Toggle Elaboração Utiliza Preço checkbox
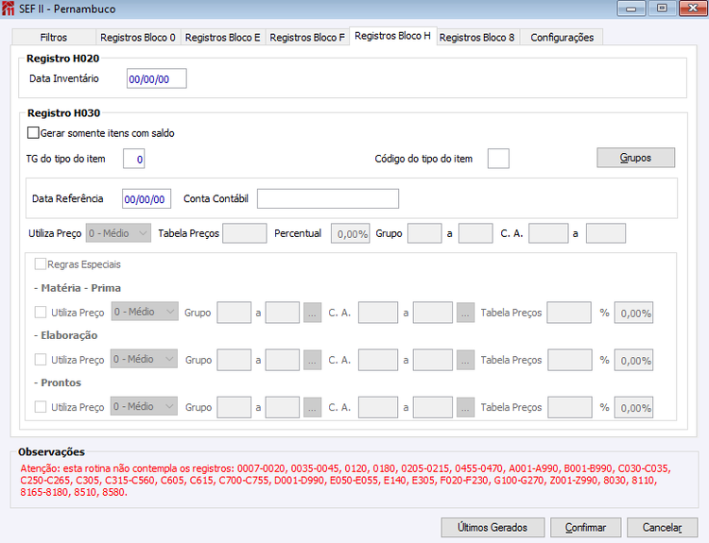The width and height of the screenshot is (709, 543). pos(41,360)
